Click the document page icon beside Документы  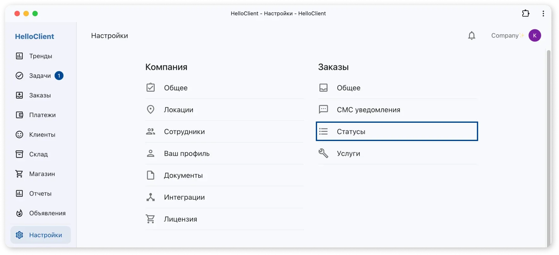click(x=151, y=175)
